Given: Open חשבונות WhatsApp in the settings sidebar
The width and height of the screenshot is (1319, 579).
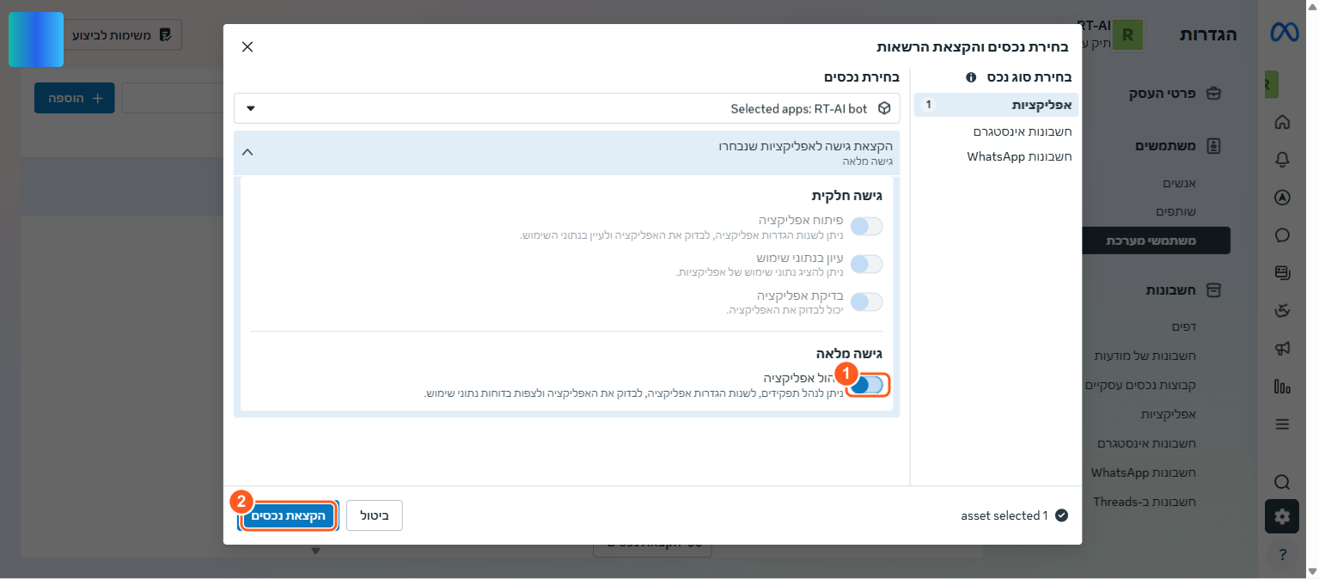Looking at the screenshot, I should click(x=1144, y=472).
